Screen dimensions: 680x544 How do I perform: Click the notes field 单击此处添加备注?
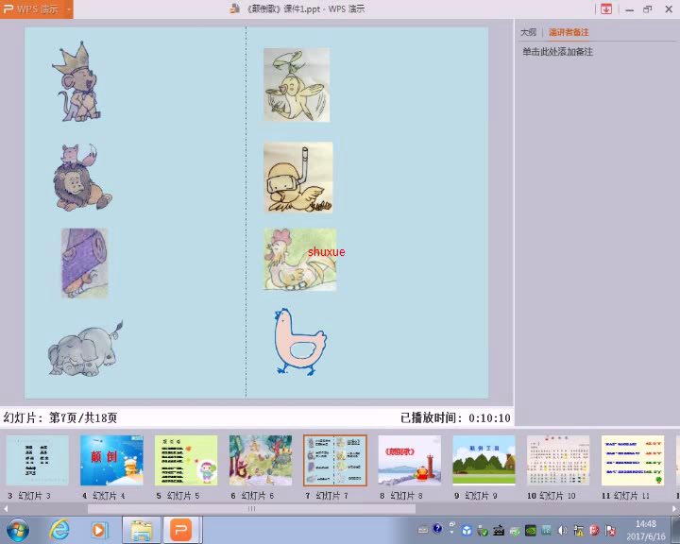557,52
